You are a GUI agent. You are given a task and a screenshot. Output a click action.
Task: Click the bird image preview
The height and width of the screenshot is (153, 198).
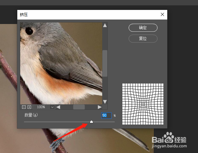click(61, 63)
